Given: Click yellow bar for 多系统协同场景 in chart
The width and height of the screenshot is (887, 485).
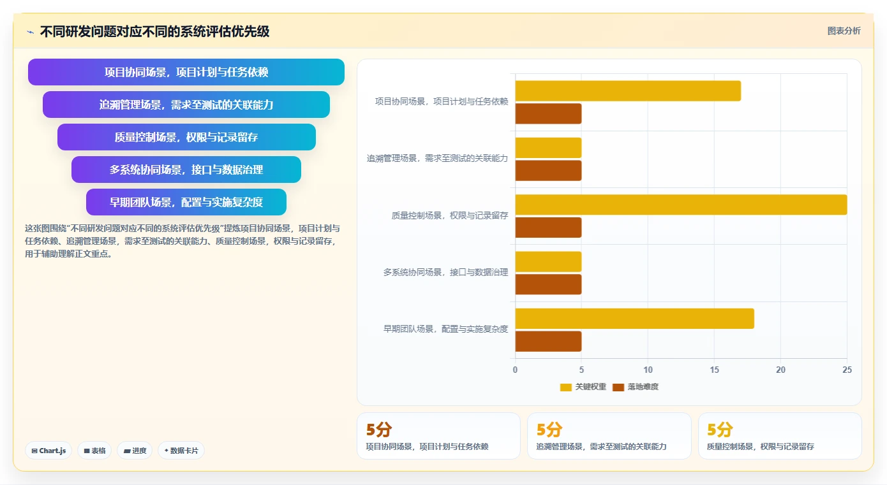Looking at the screenshot, I should point(548,261).
